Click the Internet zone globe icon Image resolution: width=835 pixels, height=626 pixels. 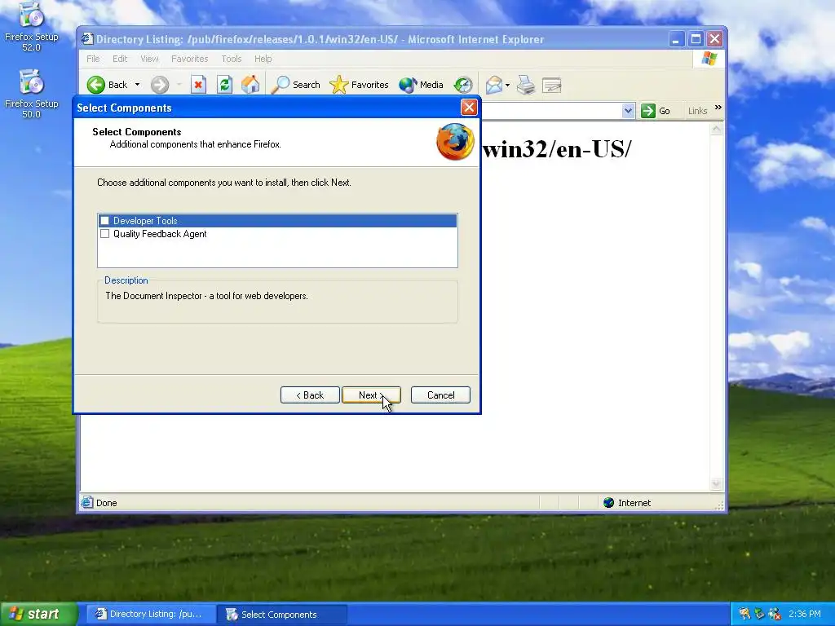click(608, 502)
